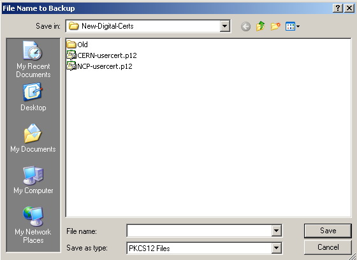This screenshot has width=357, height=260.
Task: Select the Old folder
Action: (x=77, y=45)
